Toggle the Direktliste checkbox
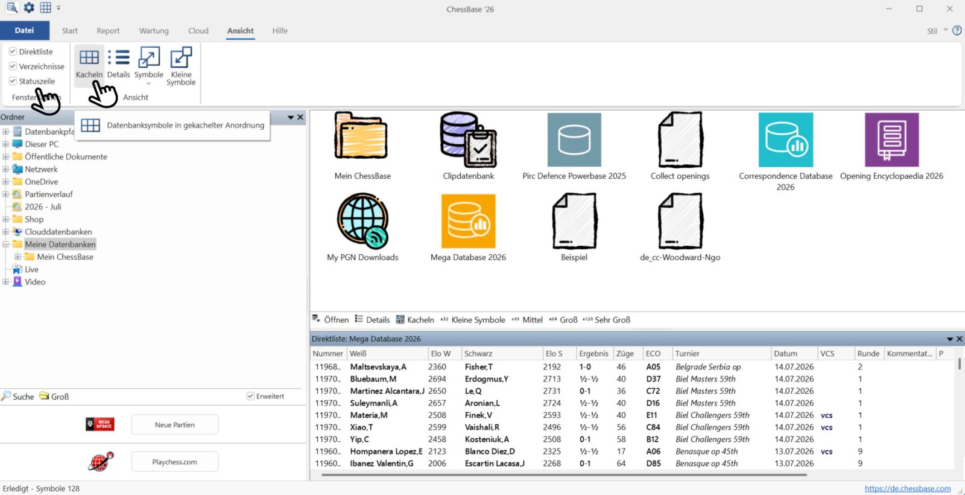 coord(13,51)
